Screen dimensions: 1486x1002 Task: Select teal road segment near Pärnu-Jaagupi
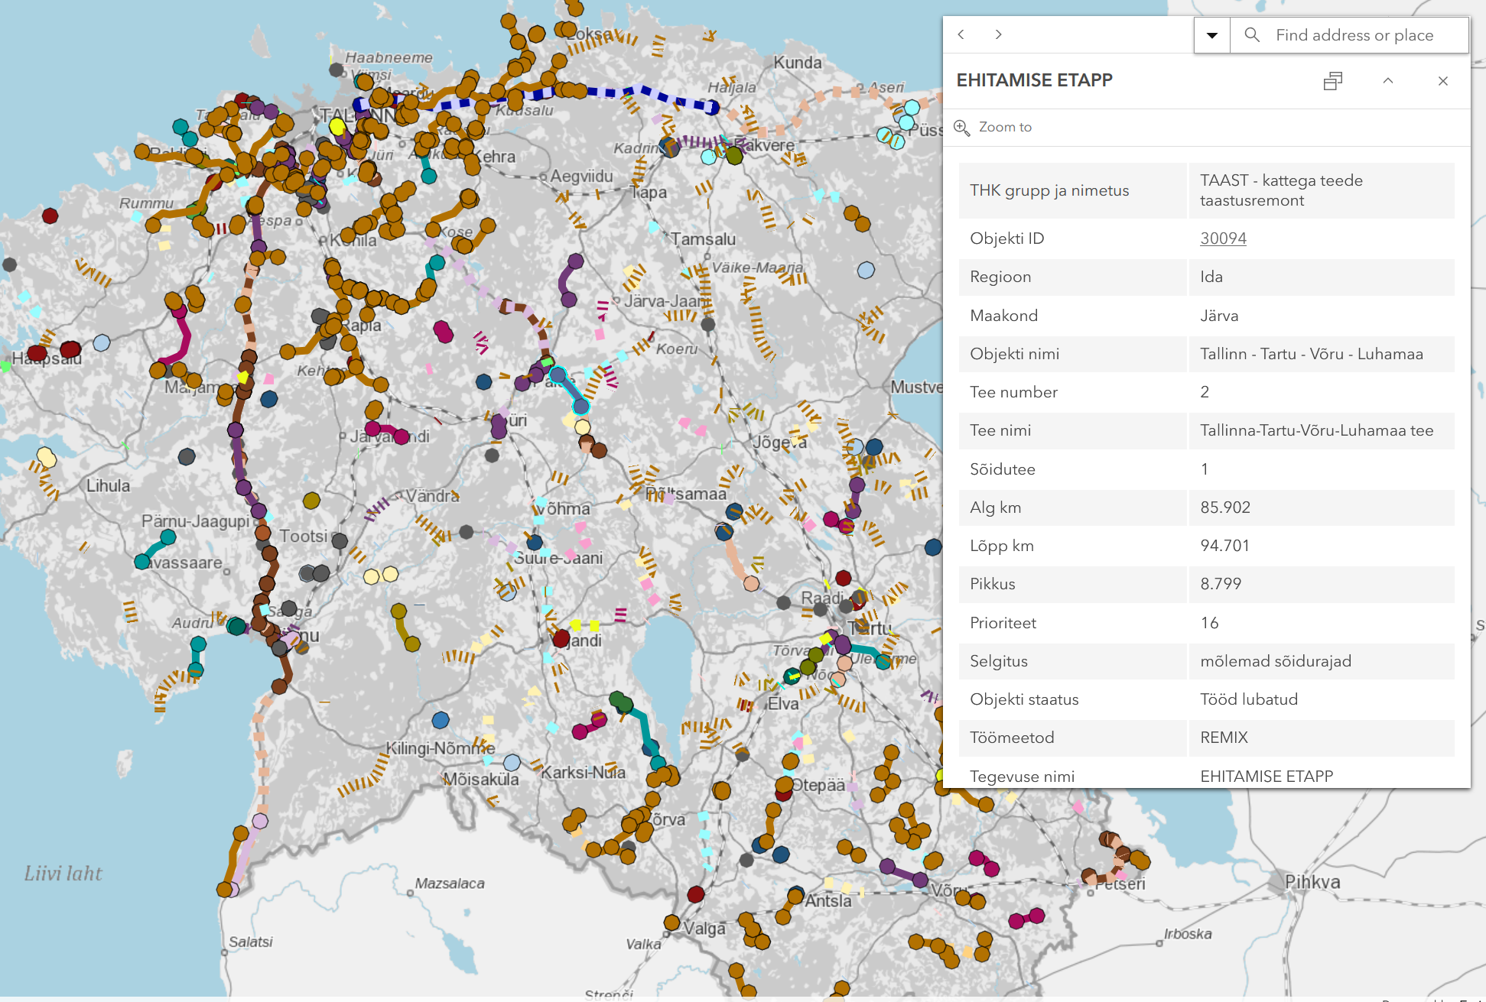pyautogui.click(x=154, y=549)
